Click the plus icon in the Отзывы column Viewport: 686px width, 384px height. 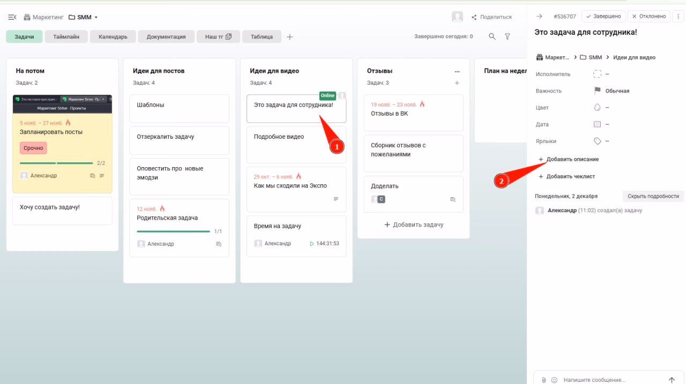[457, 83]
